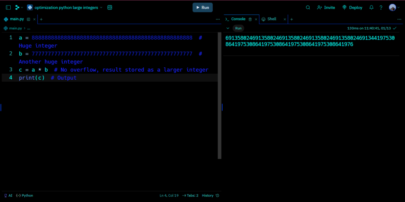Viewport: 405px width, 202px height.
Task: Open the Replit logo menu
Action: pyautogui.click(x=19, y=8)
